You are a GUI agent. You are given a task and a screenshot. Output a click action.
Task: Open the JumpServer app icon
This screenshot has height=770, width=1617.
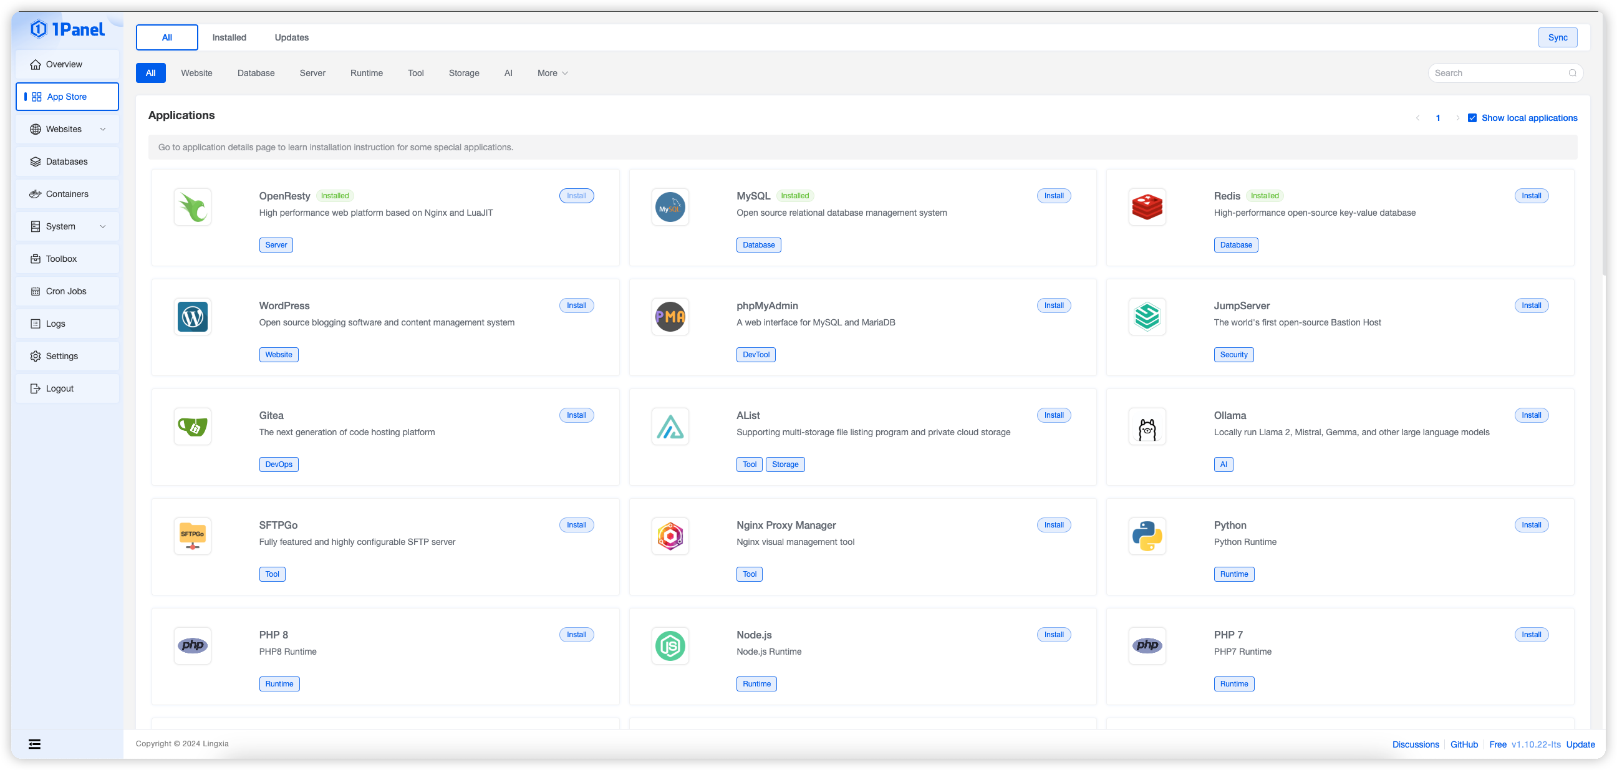coord(1147,317)
